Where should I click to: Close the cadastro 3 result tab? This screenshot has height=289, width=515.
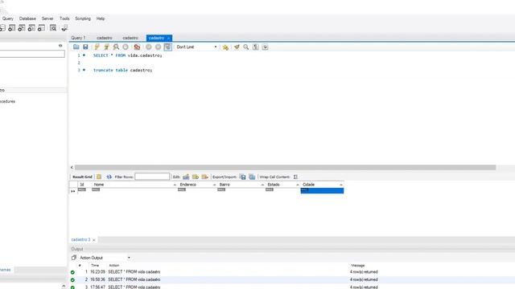(94, 240)
